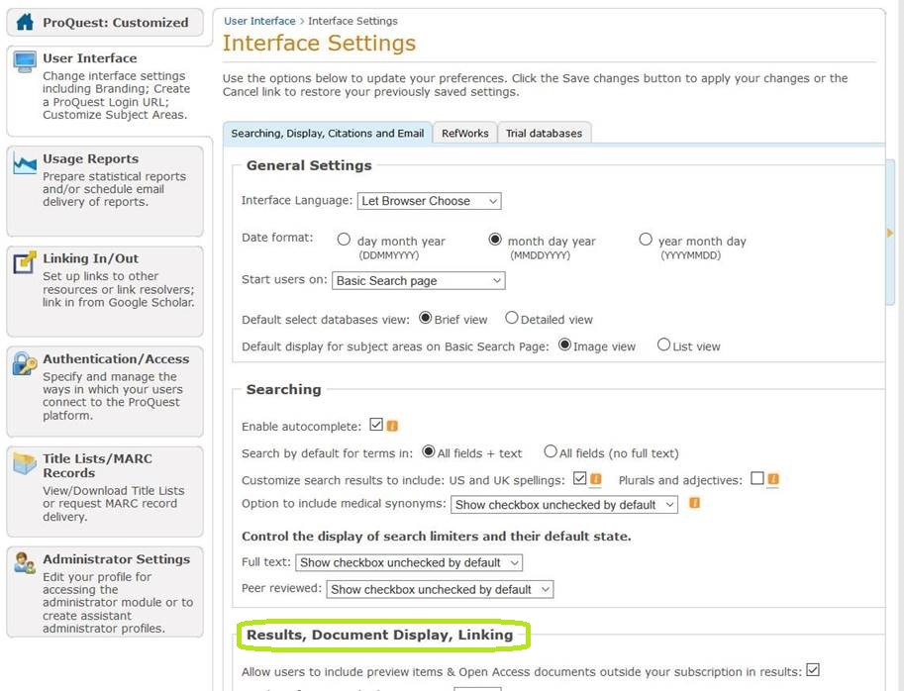Toggle the preview items and Open Access checkbox
This screenshot has height=691, width=904.
pos(813,669)
